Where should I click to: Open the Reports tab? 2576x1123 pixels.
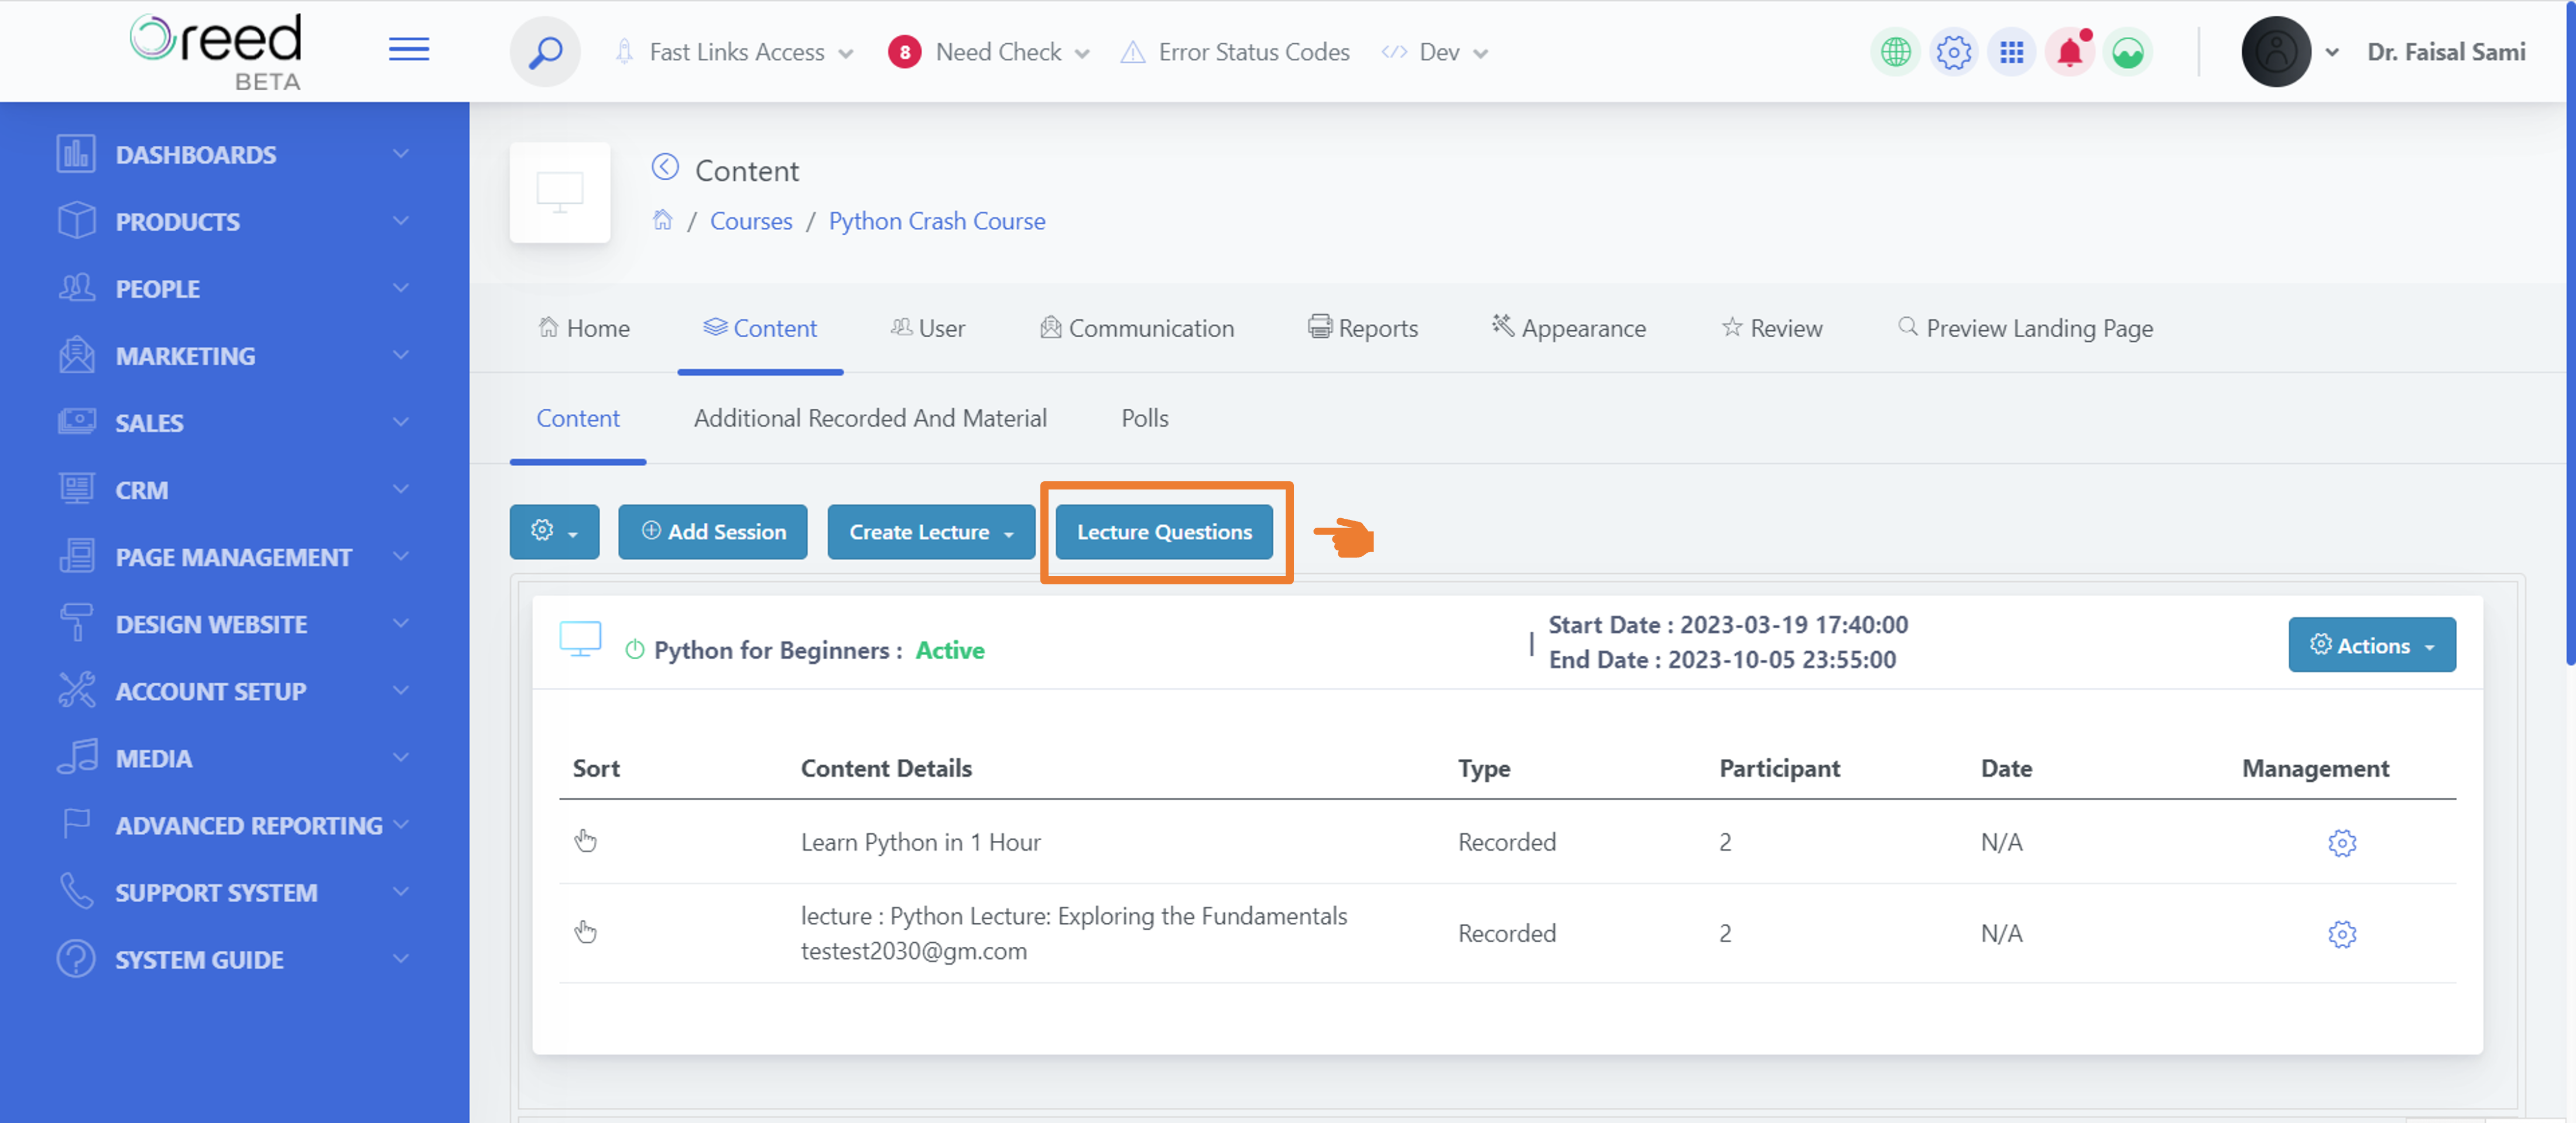click(1363, 328)
